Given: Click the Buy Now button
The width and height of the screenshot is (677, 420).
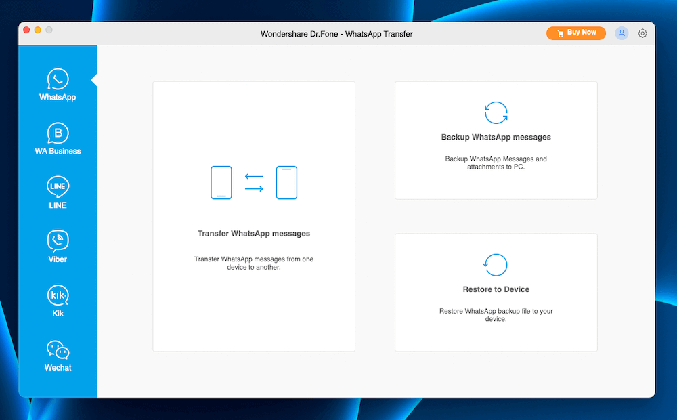Looking at the screenshot, I should pyautogui.click(x=576, y=33).
